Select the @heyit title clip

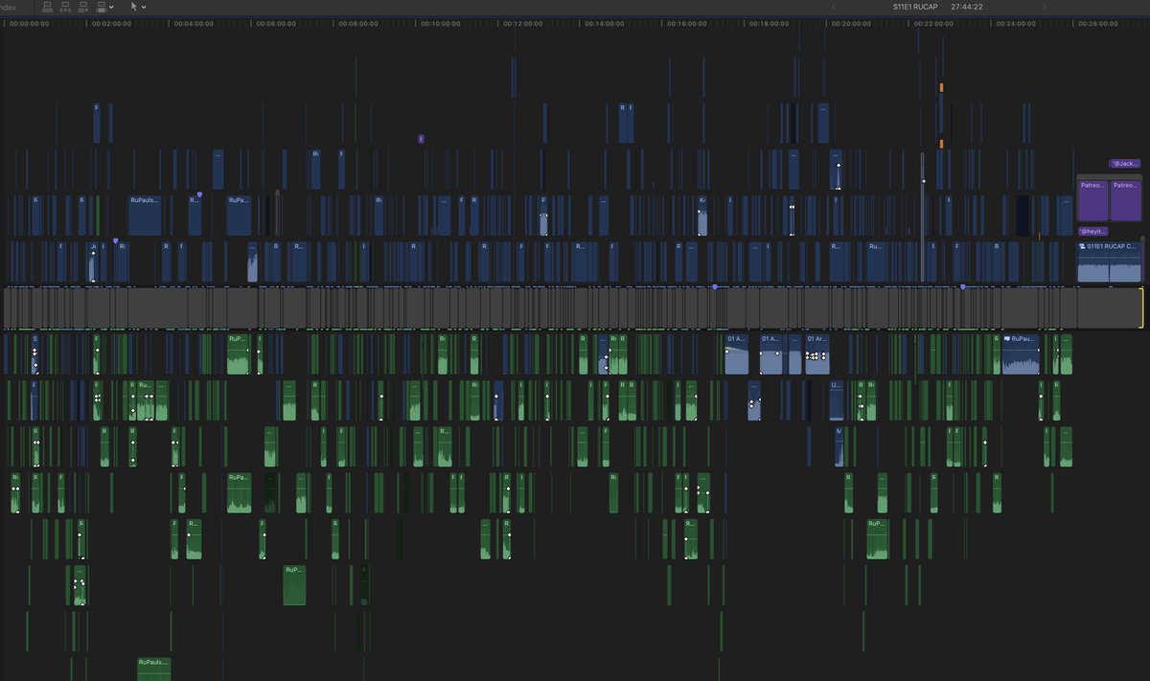pyautogui.click(x=1093, y=231)
